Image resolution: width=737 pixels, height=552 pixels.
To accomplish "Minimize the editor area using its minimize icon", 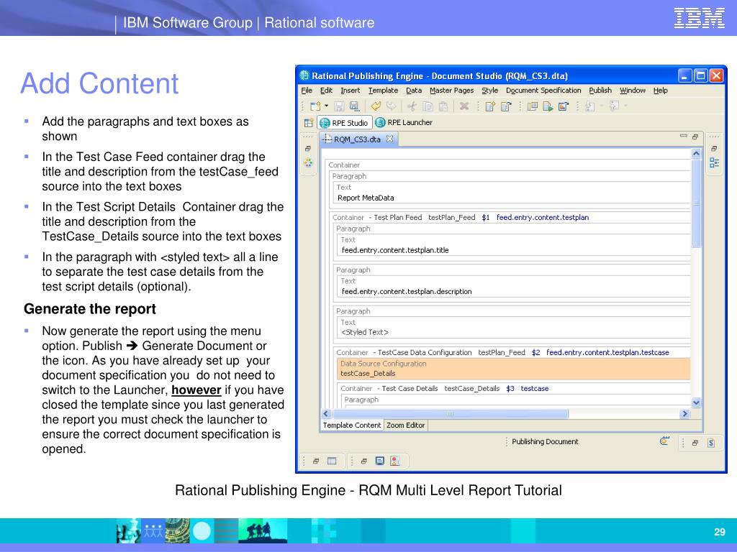I will pos(684,136).
